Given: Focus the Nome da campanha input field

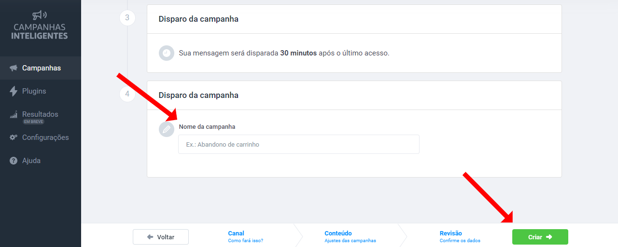Looking at the screenshot, I should (299, 144).
